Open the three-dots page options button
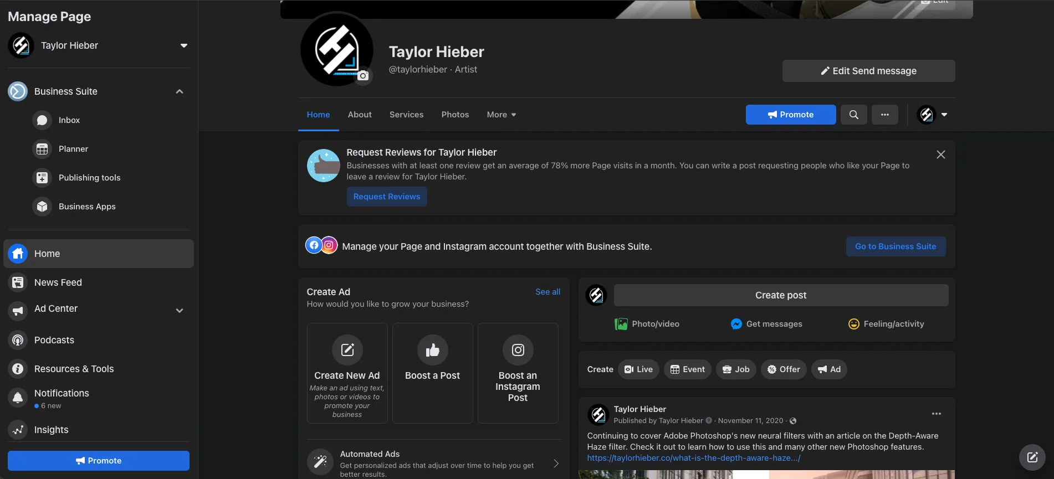 (x=885, y=115)
